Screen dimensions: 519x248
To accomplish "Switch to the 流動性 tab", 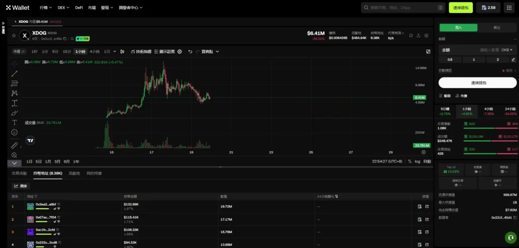I will click(x=74, y=173).
